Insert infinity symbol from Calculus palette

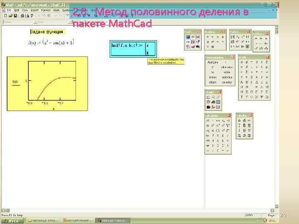click(x=249, y=120)
